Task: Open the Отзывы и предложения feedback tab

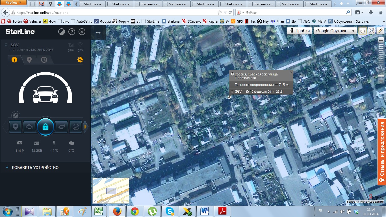Action: click(x=382, y=151)
